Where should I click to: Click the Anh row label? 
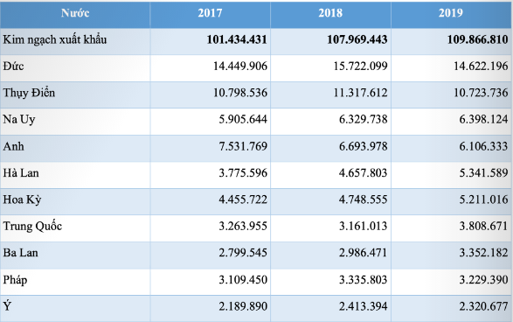pos(13,146)
